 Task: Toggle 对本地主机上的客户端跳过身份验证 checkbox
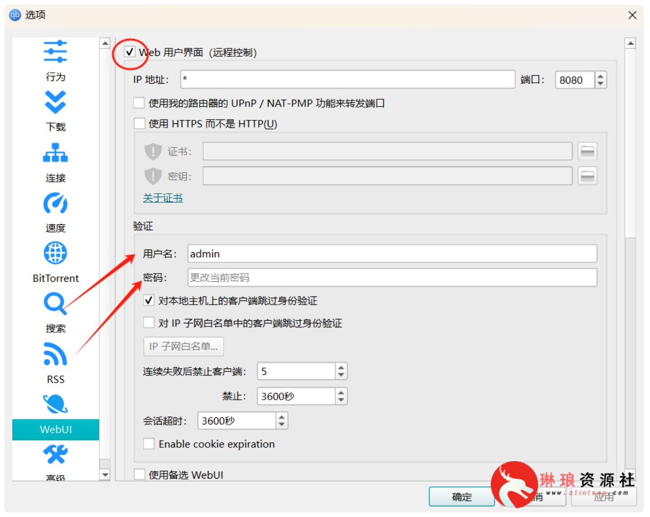pyautogui.click(x=149, y=300)
